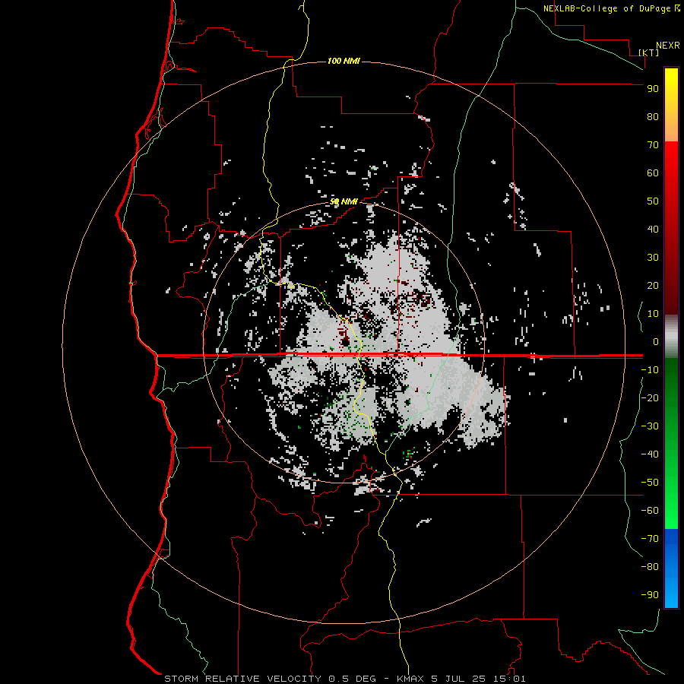Click the -60 value on velocity scale
The height and width of the screenshot is (684, 684).
pos(650,511)
